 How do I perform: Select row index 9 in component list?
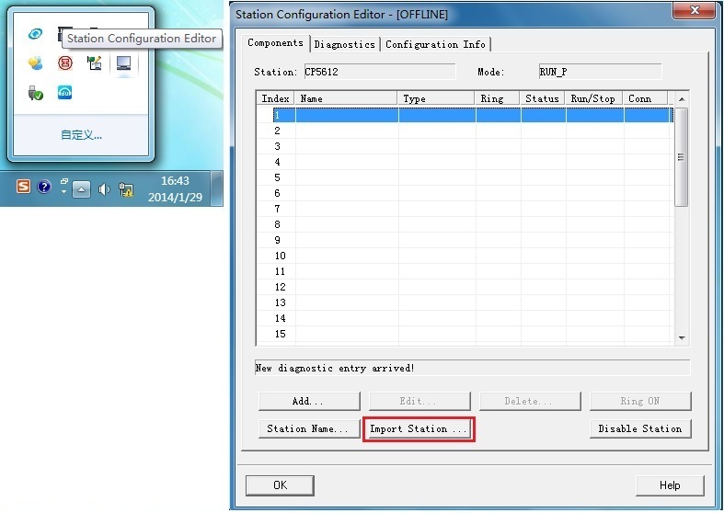[465, 240]
